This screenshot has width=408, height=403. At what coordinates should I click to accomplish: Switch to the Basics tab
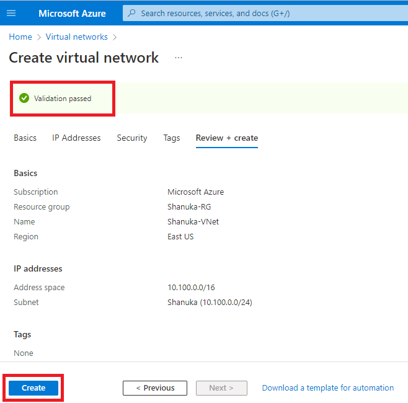(25, 138)
